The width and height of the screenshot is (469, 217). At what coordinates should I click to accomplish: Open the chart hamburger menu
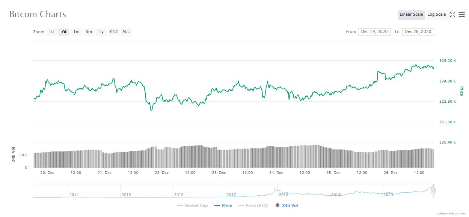tap(461, 15)
